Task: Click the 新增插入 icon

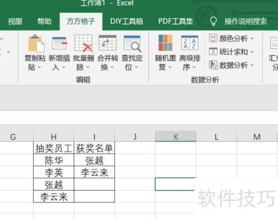Action: point(59,43)
